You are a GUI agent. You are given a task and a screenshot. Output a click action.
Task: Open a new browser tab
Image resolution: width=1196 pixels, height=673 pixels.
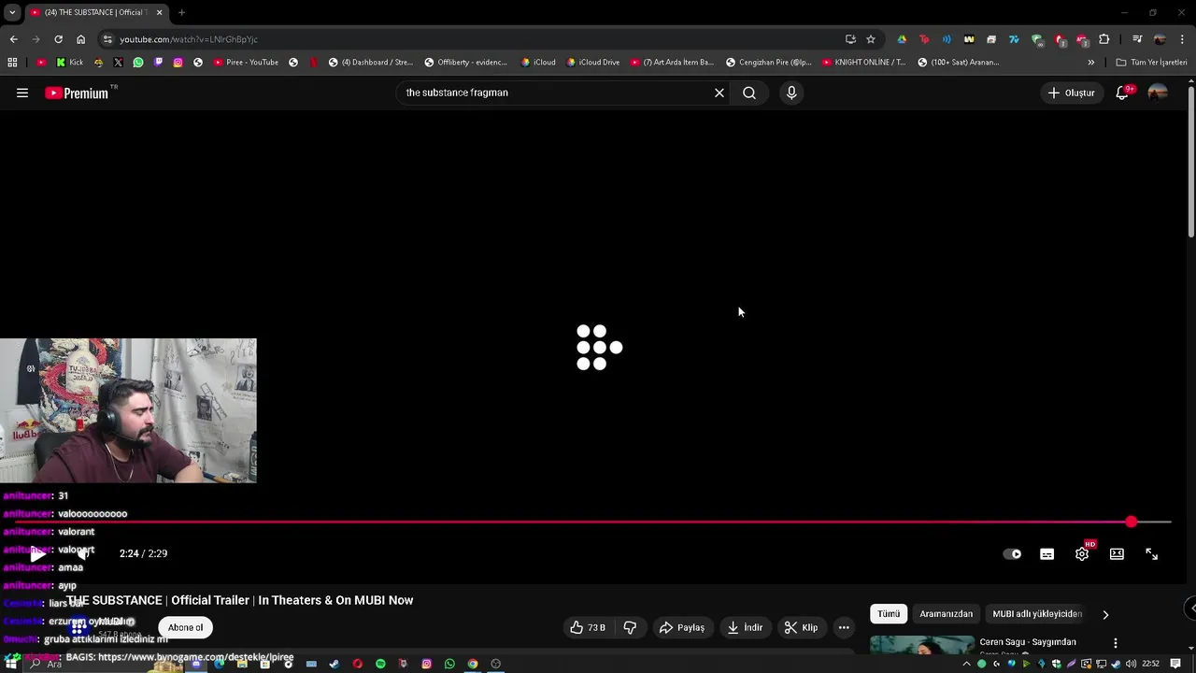pyautogui.click(x=181, y=12)
